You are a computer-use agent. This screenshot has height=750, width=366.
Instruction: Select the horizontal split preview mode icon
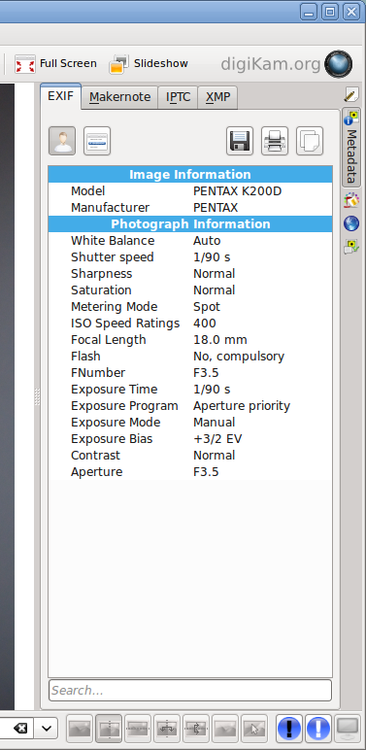(x=138, y=729)
